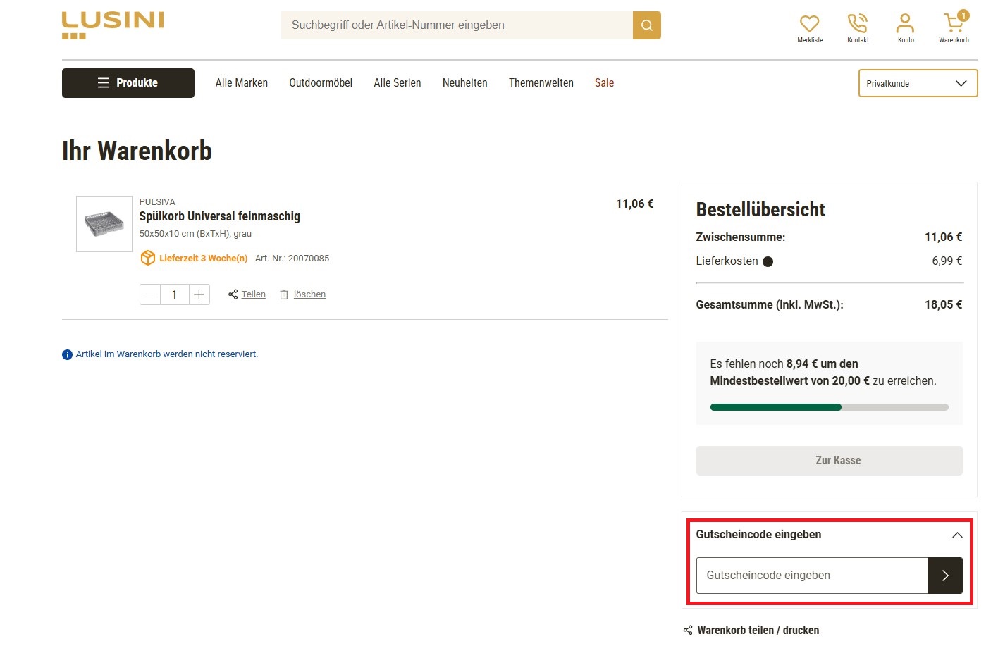
Task: Collapse the Gutscheincode eingeben section
Action: [956, 535]
